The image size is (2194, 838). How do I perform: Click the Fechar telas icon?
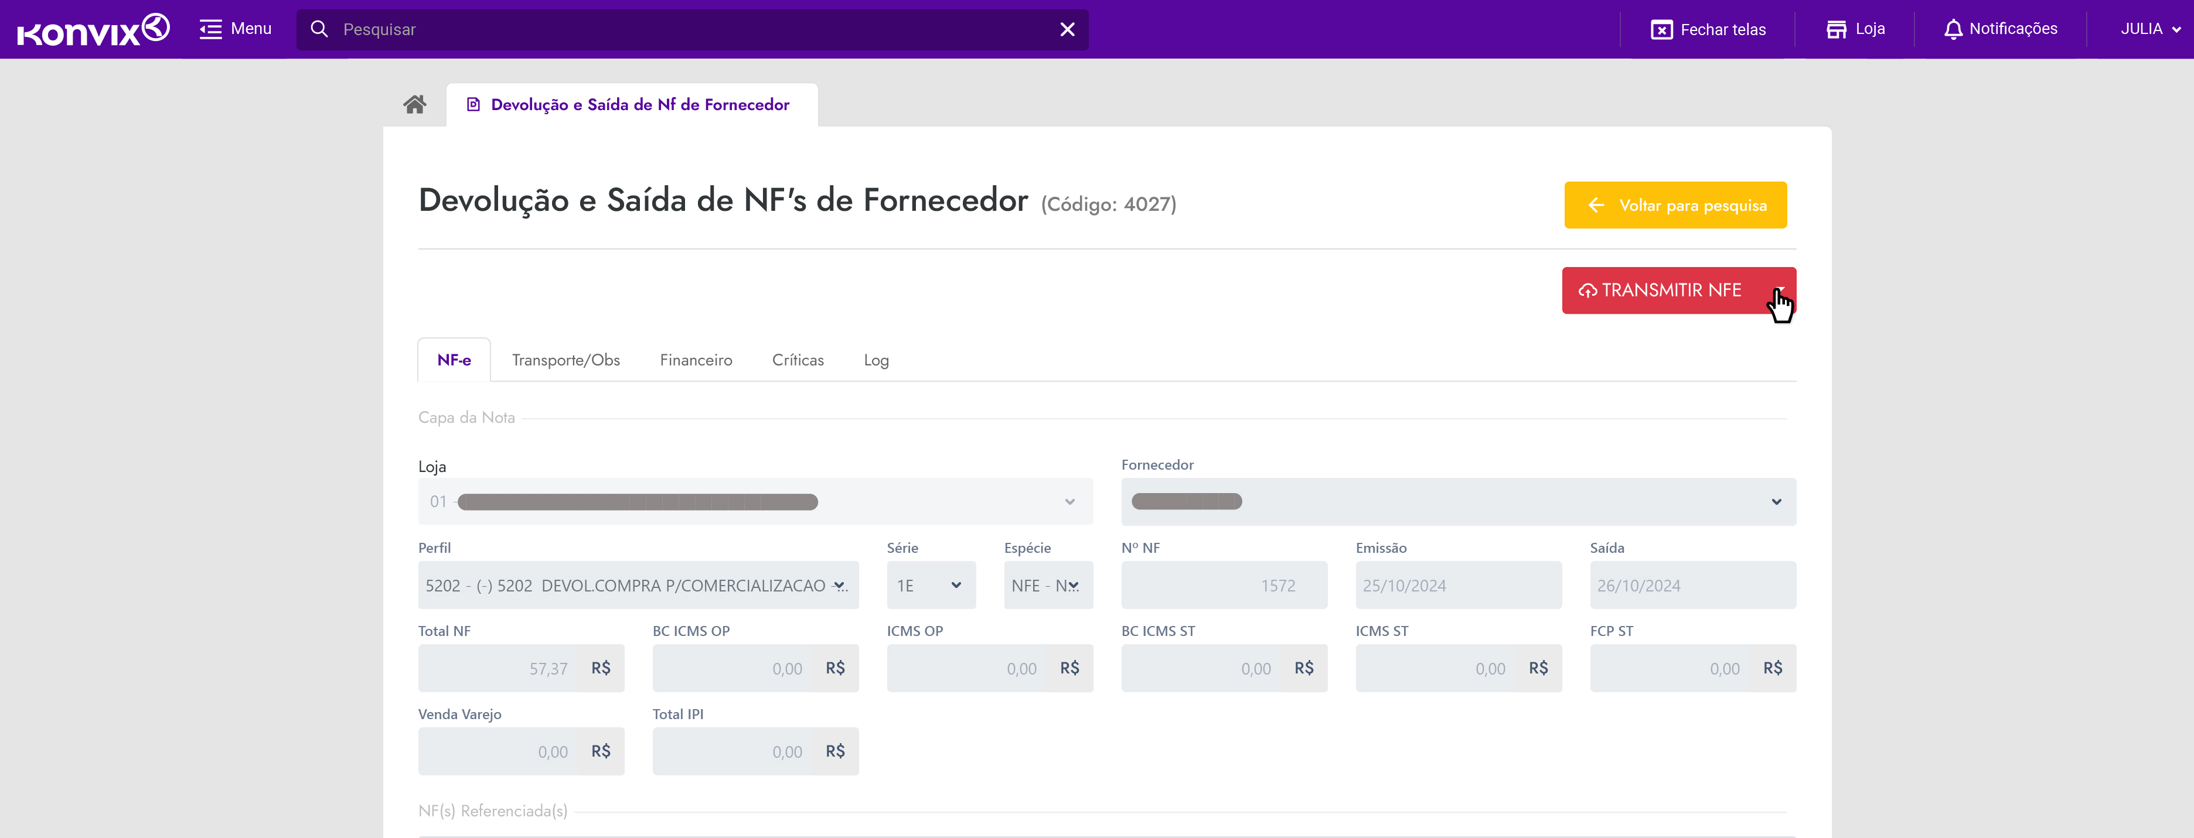[1661, 30]
